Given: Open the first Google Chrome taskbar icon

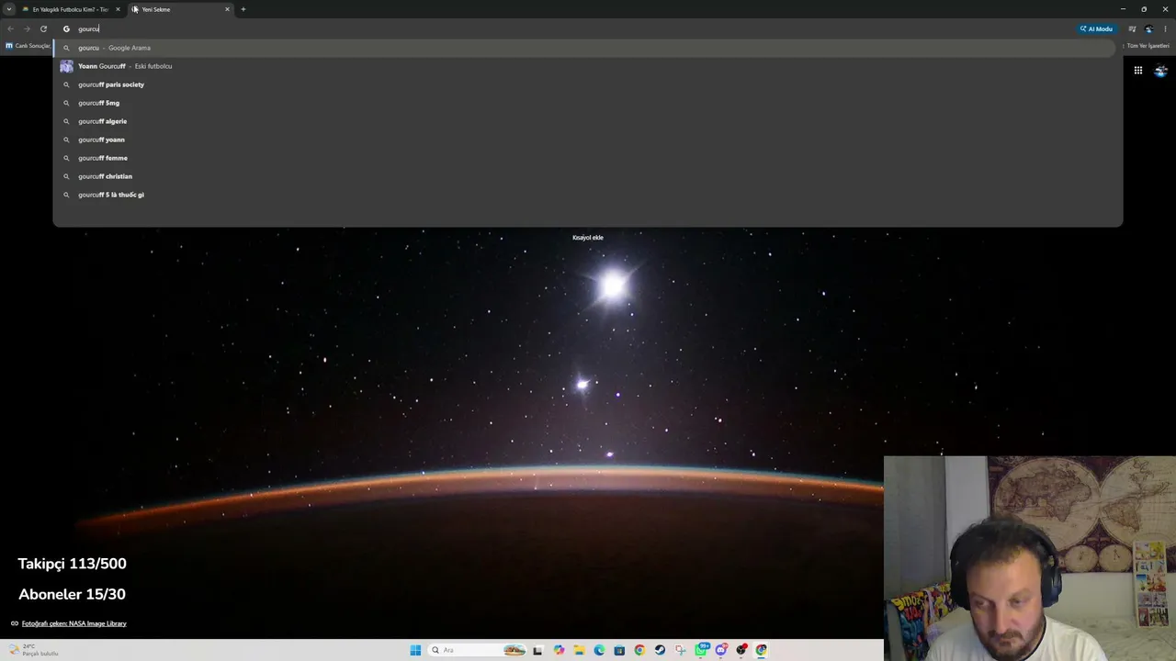Looking at the screenshot, I should tap(639, 650).
